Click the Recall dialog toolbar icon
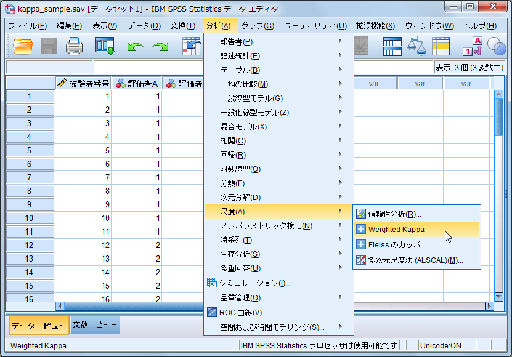Image resolution: width=512 pixels, height=357 pixels. click(x=105, y=46)
